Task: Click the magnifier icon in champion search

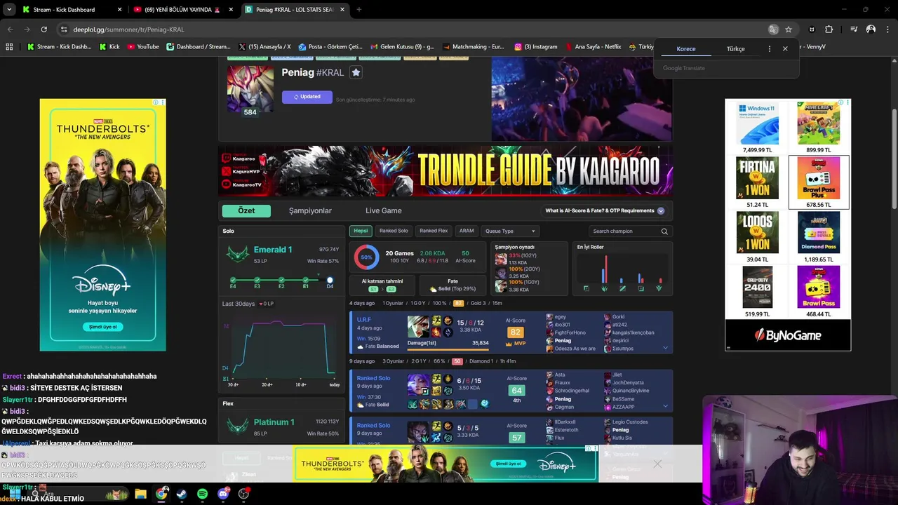Action: pyautogui.click(x=664, y=231)
